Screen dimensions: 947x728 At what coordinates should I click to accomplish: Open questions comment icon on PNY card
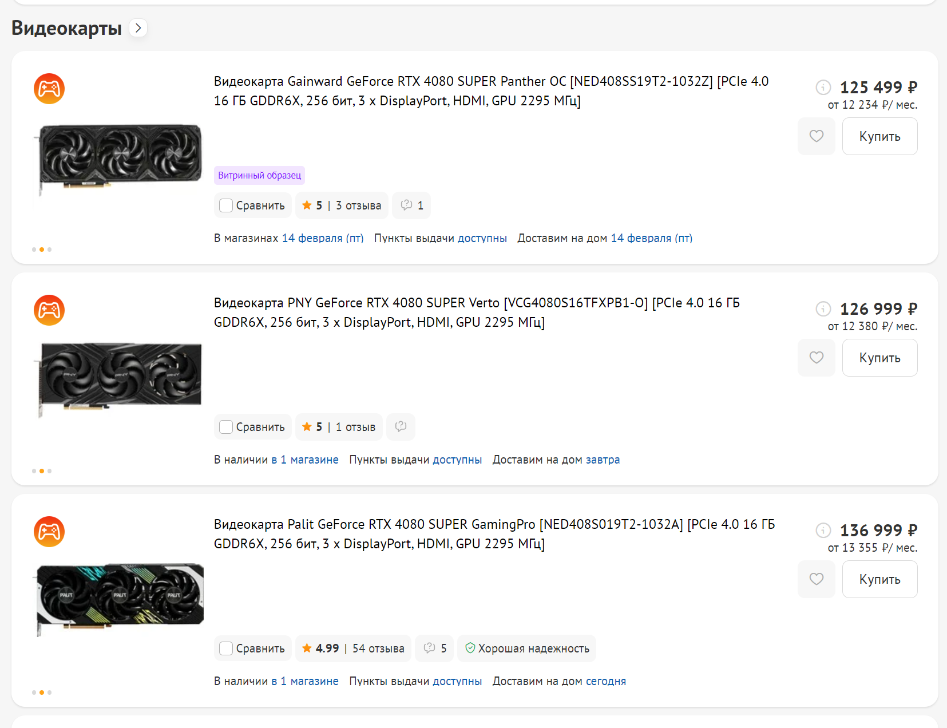click(401, 427)
